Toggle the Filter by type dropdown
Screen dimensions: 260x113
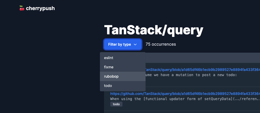point(123,44)
